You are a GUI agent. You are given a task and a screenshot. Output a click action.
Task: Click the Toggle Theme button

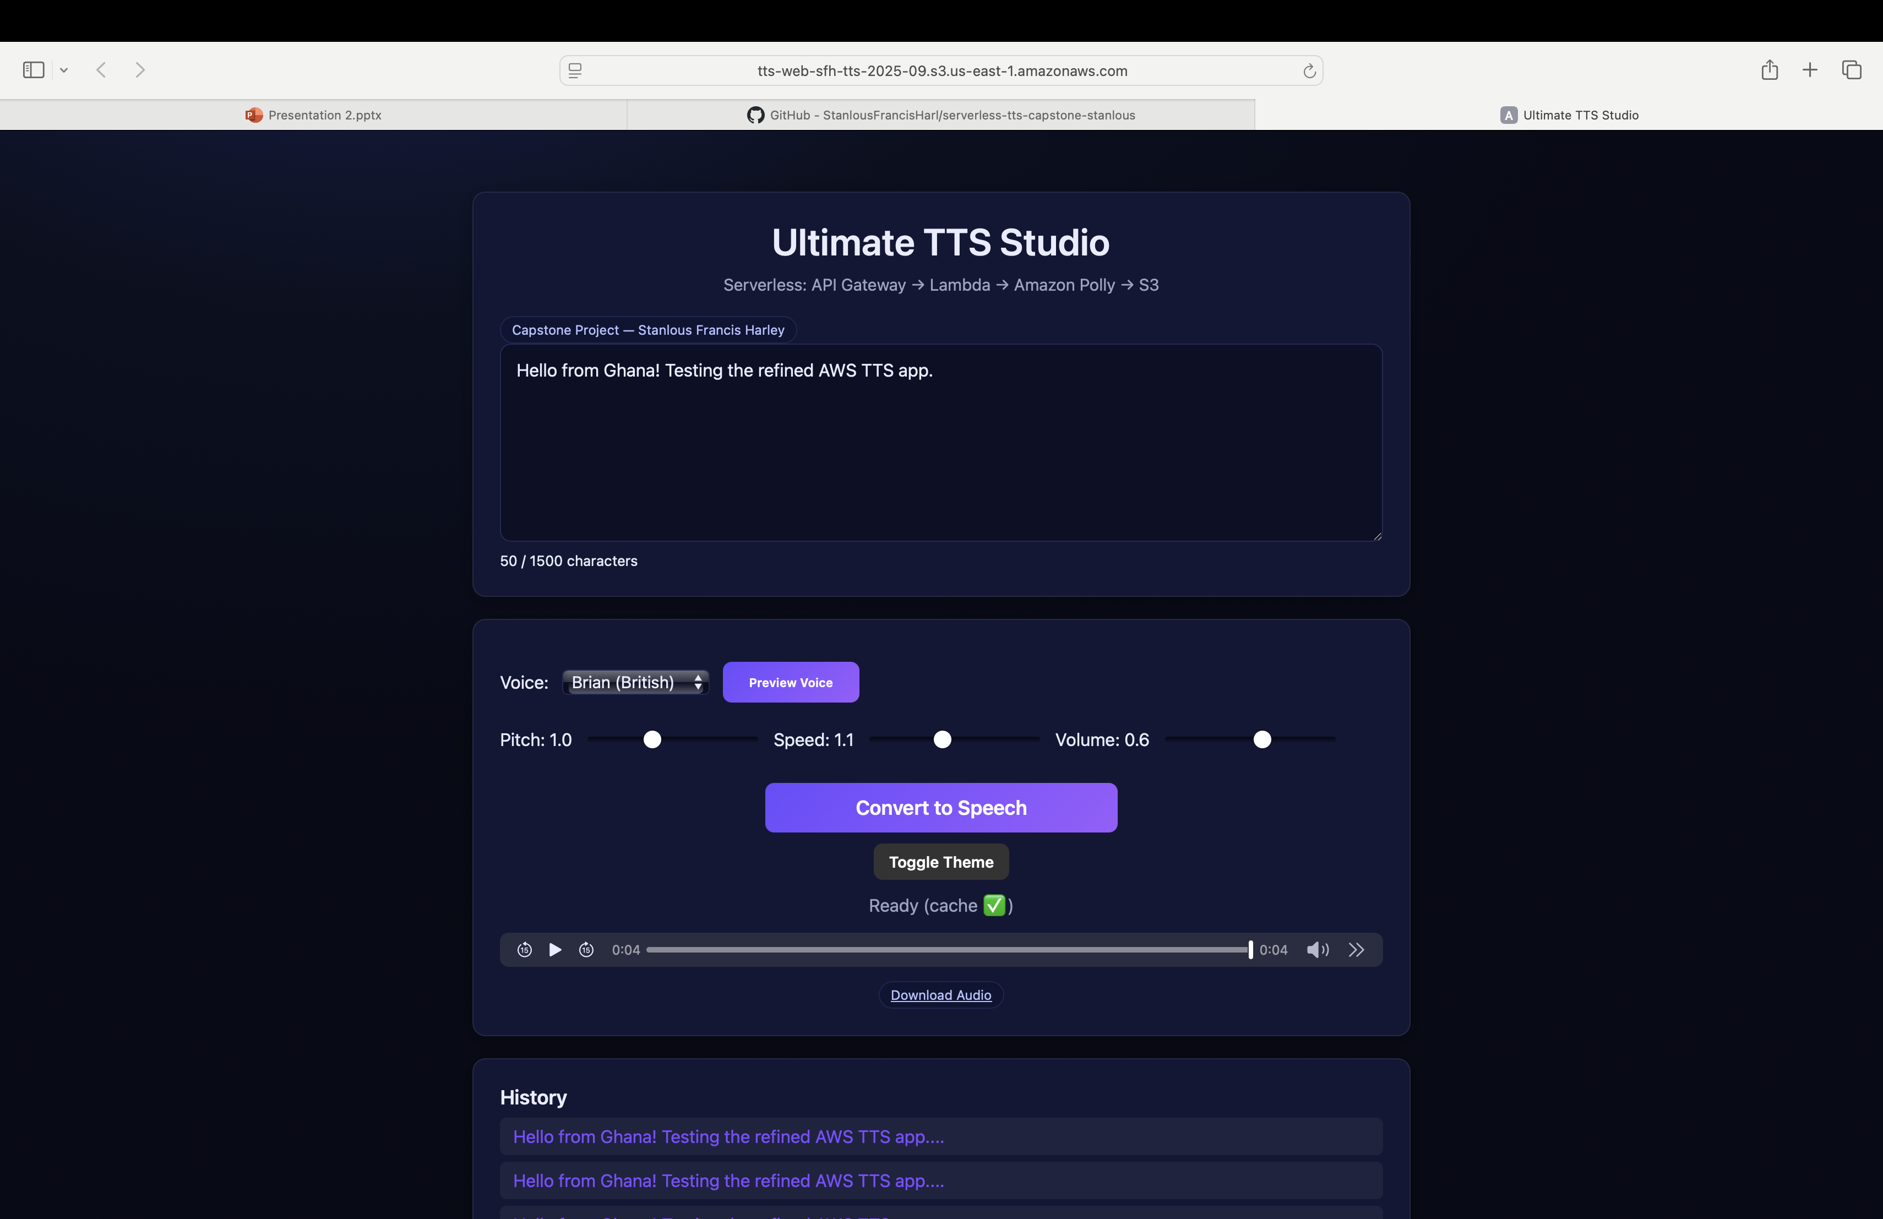click(941, 862)
